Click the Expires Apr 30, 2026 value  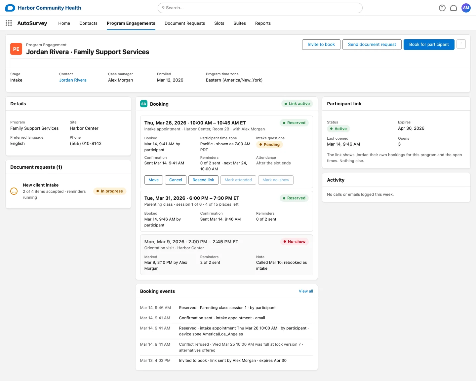point(411,128)
